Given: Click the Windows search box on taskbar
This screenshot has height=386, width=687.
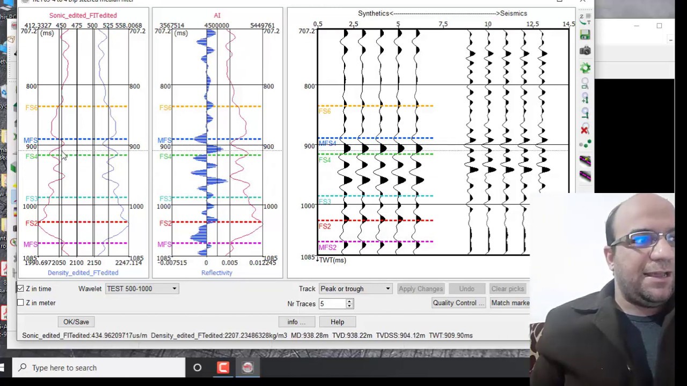Looking at the screenshot, I should (x=100, y=368).
